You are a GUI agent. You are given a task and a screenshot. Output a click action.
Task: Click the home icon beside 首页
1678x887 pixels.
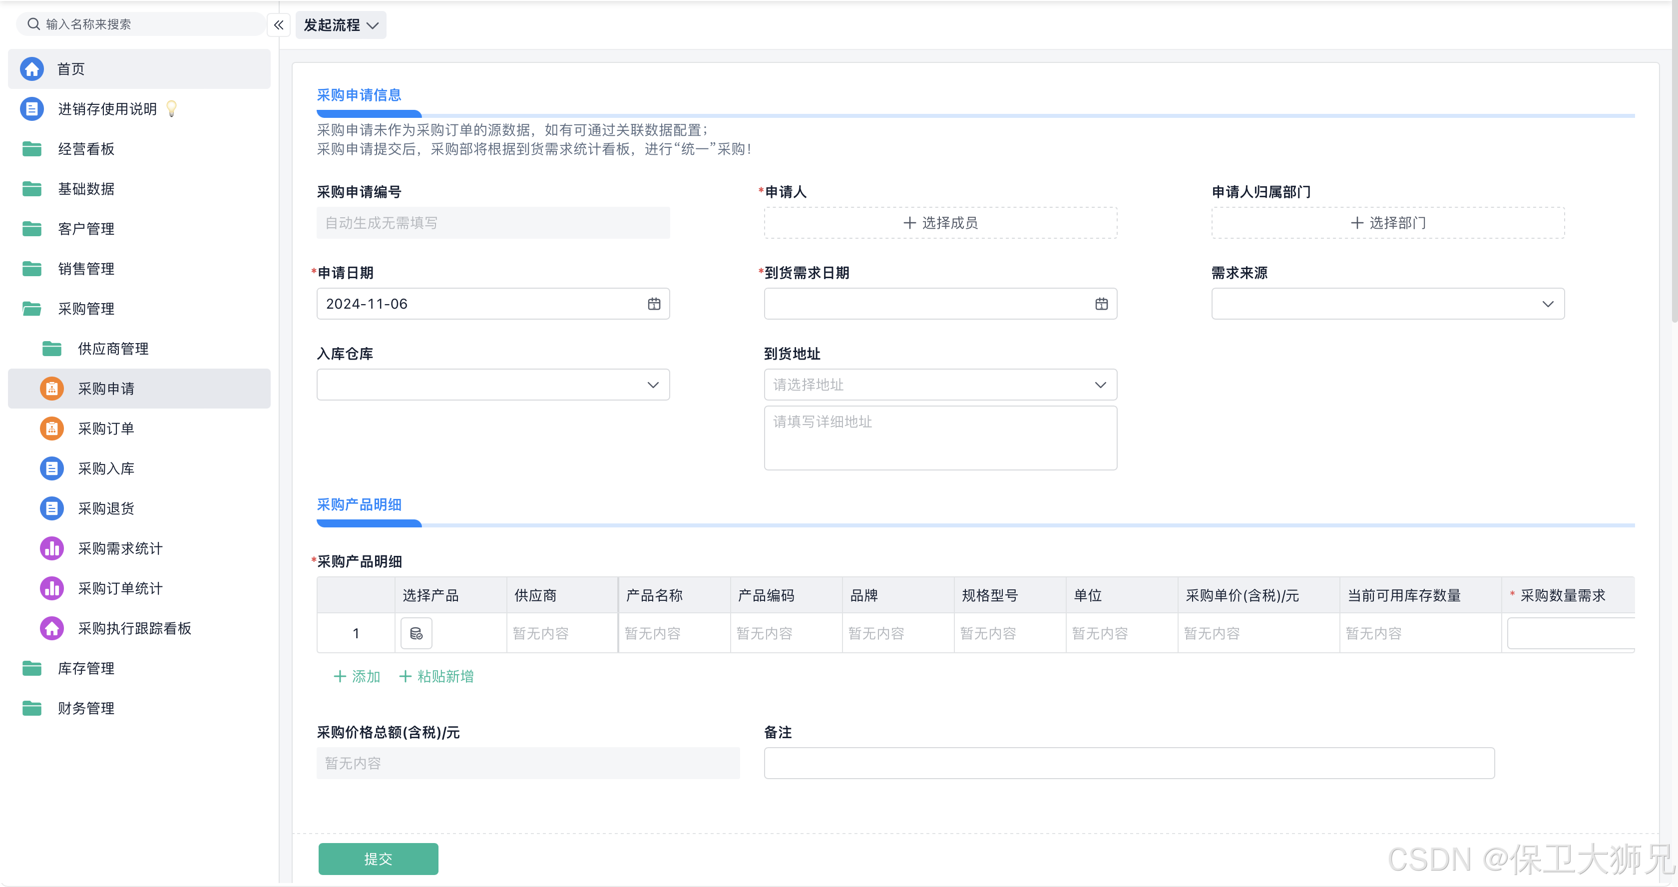(31, 69)
